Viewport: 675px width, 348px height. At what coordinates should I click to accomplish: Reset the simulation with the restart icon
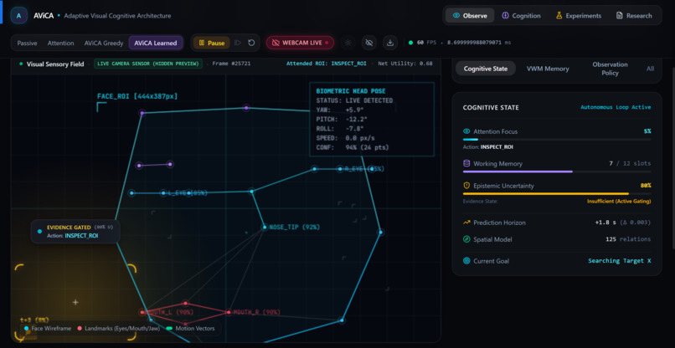point(251,43)
